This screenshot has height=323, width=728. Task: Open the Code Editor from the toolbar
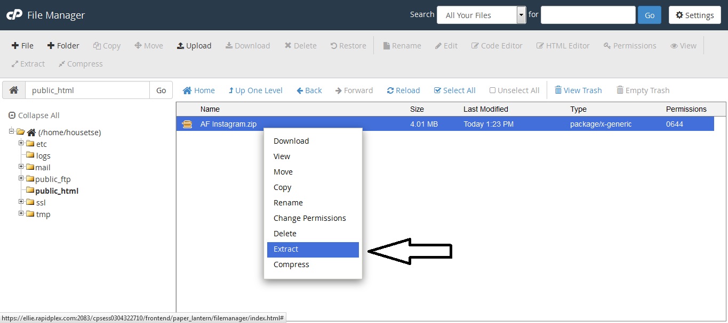click(x=497, y=45)
